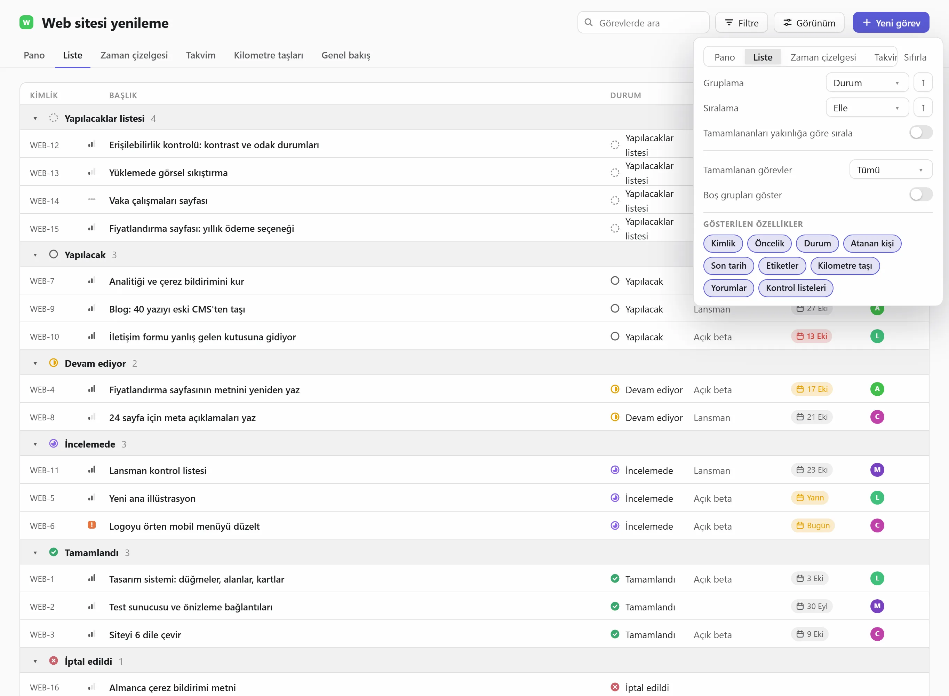Click the urgent priority icon on WEB-6
The height and width of the screenshot is (696, 949).
tap(91, 525)
